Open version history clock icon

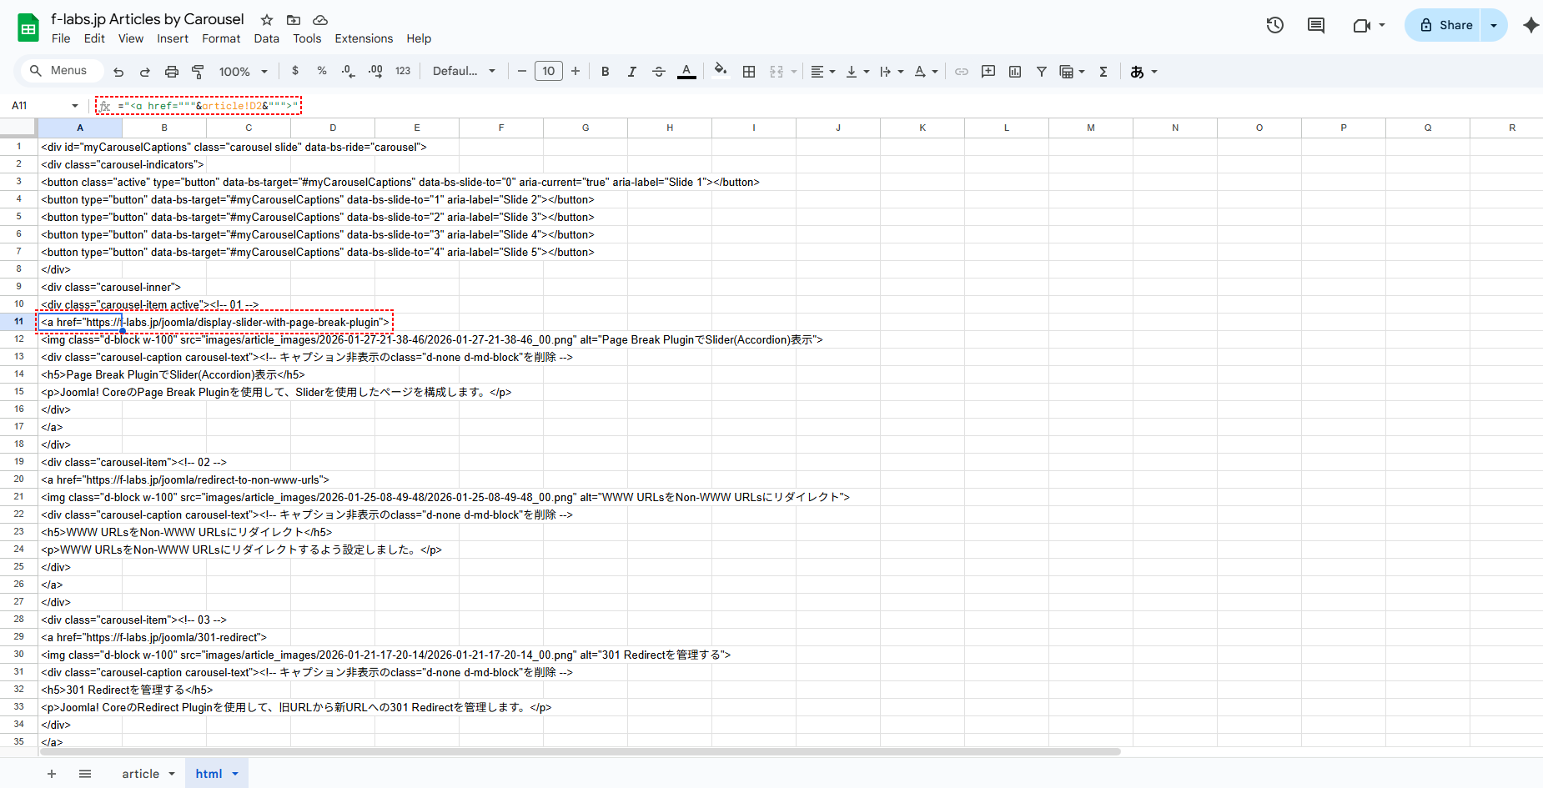pyautogui.click(x=1274, y=25)
